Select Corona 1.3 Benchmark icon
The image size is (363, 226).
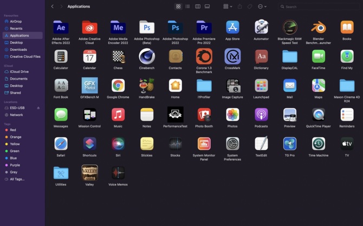tap(204, 56)
